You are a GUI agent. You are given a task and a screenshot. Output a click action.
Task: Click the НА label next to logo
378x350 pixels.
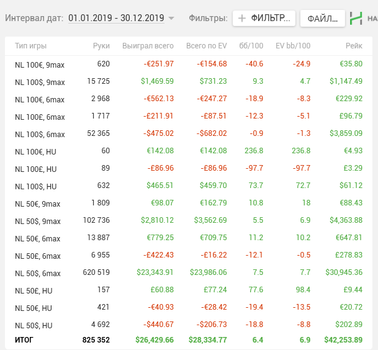pyautogui.click(x=372, y=19)
